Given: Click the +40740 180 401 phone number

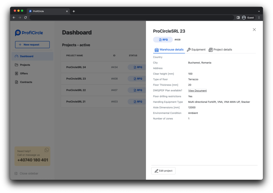Looking at the screenshot, I should coord(33,160).
